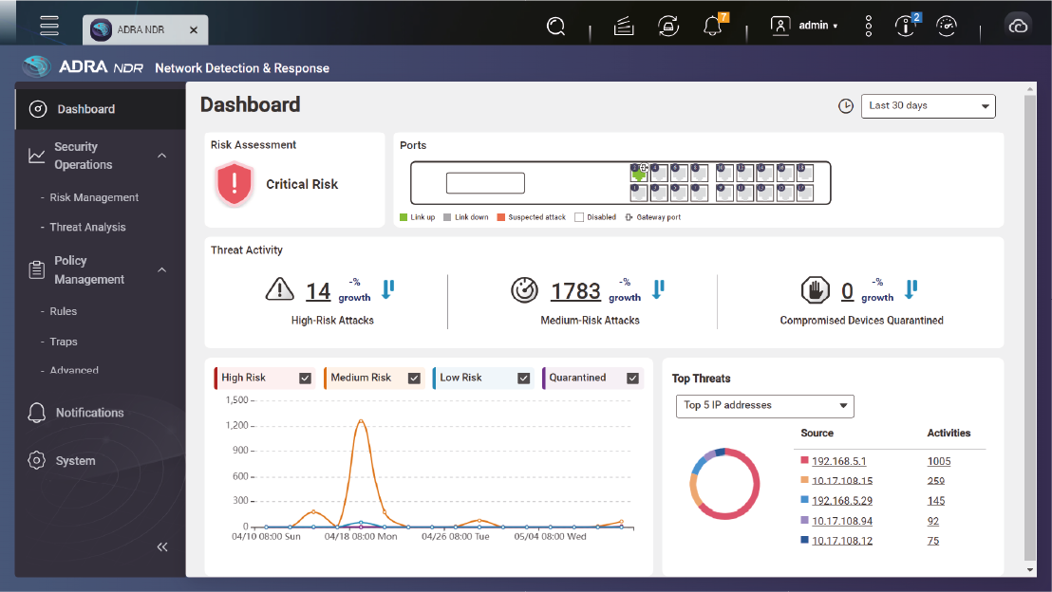Uncheck the High Risk checkbox
The height and width of the screenshot is (592, 1052).
(306, 379)
